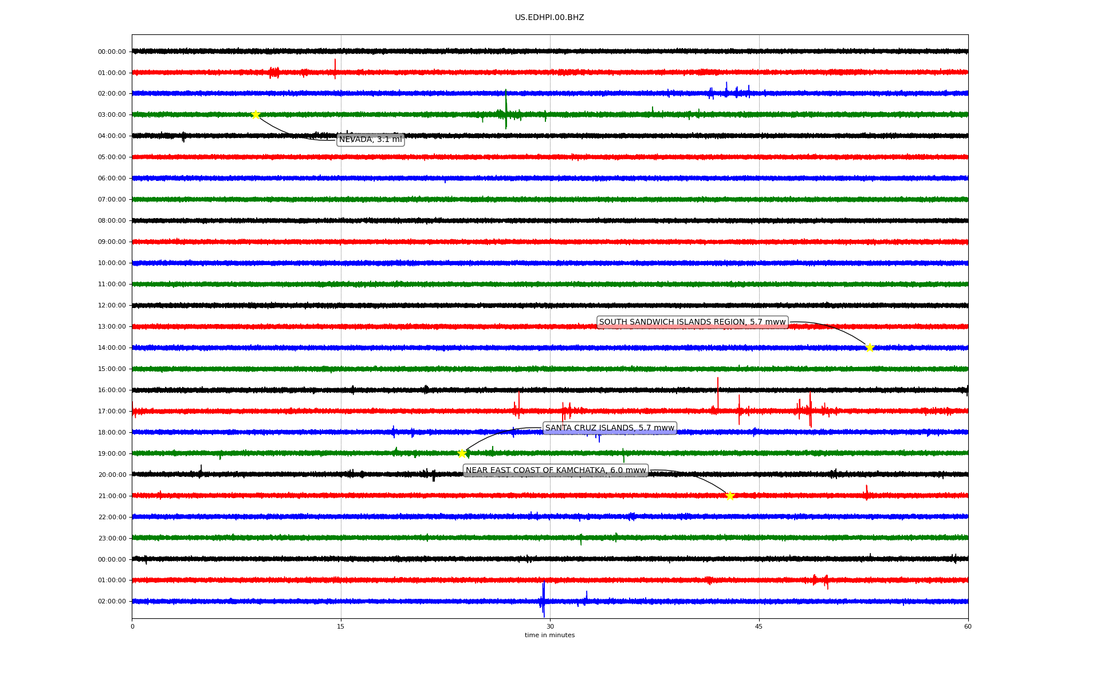Click the US.EDHPI.00.BHZ plot title

coord(549,18)
